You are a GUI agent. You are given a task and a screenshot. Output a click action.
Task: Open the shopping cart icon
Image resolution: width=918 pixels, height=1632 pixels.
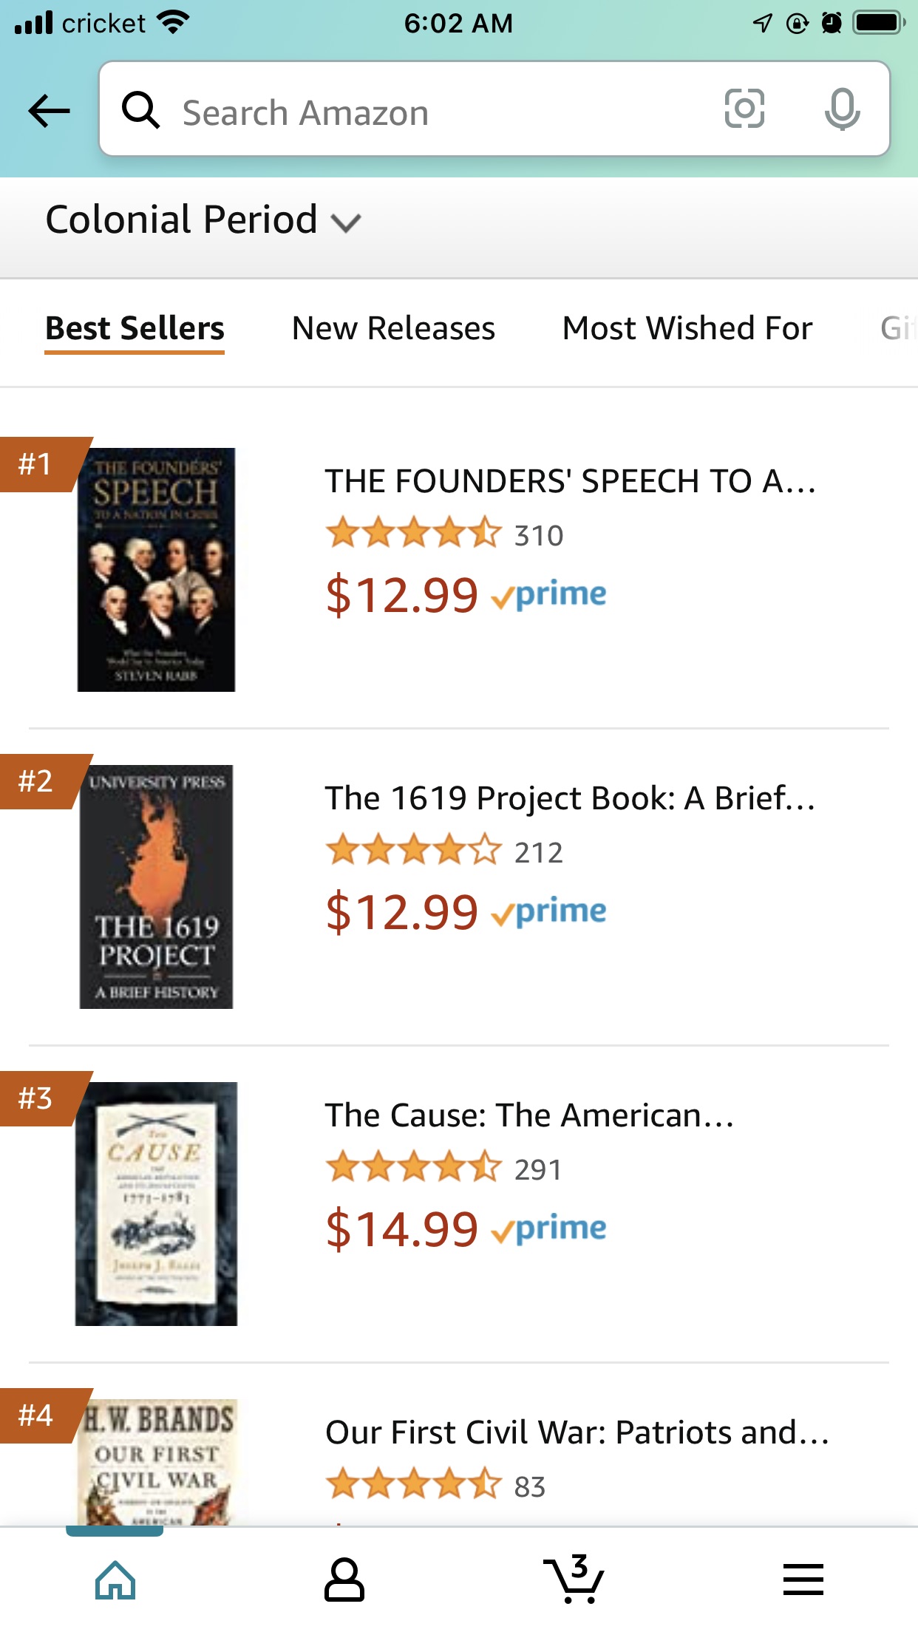point(574,1580)
